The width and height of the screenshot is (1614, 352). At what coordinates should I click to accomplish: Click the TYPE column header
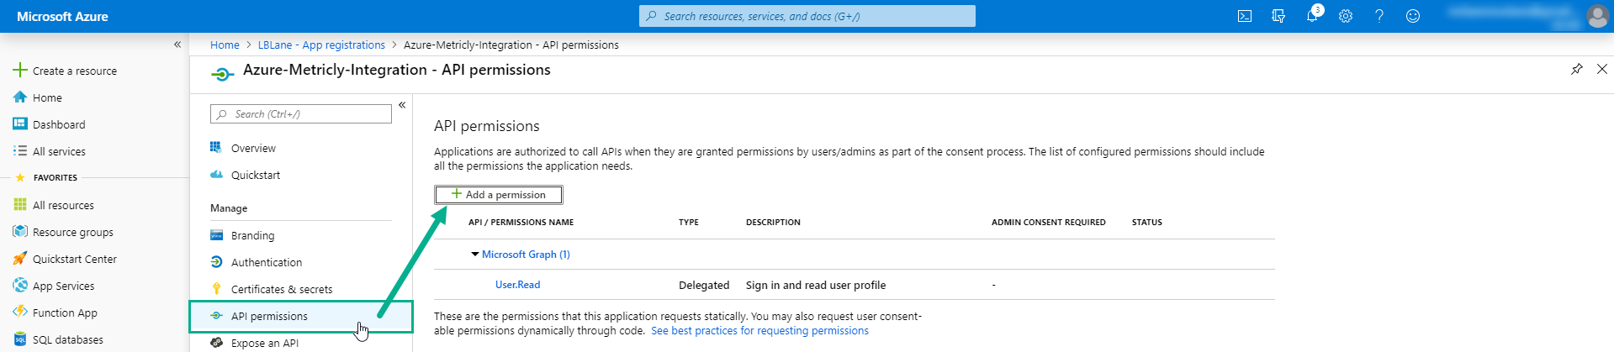[x=689, y=223]
